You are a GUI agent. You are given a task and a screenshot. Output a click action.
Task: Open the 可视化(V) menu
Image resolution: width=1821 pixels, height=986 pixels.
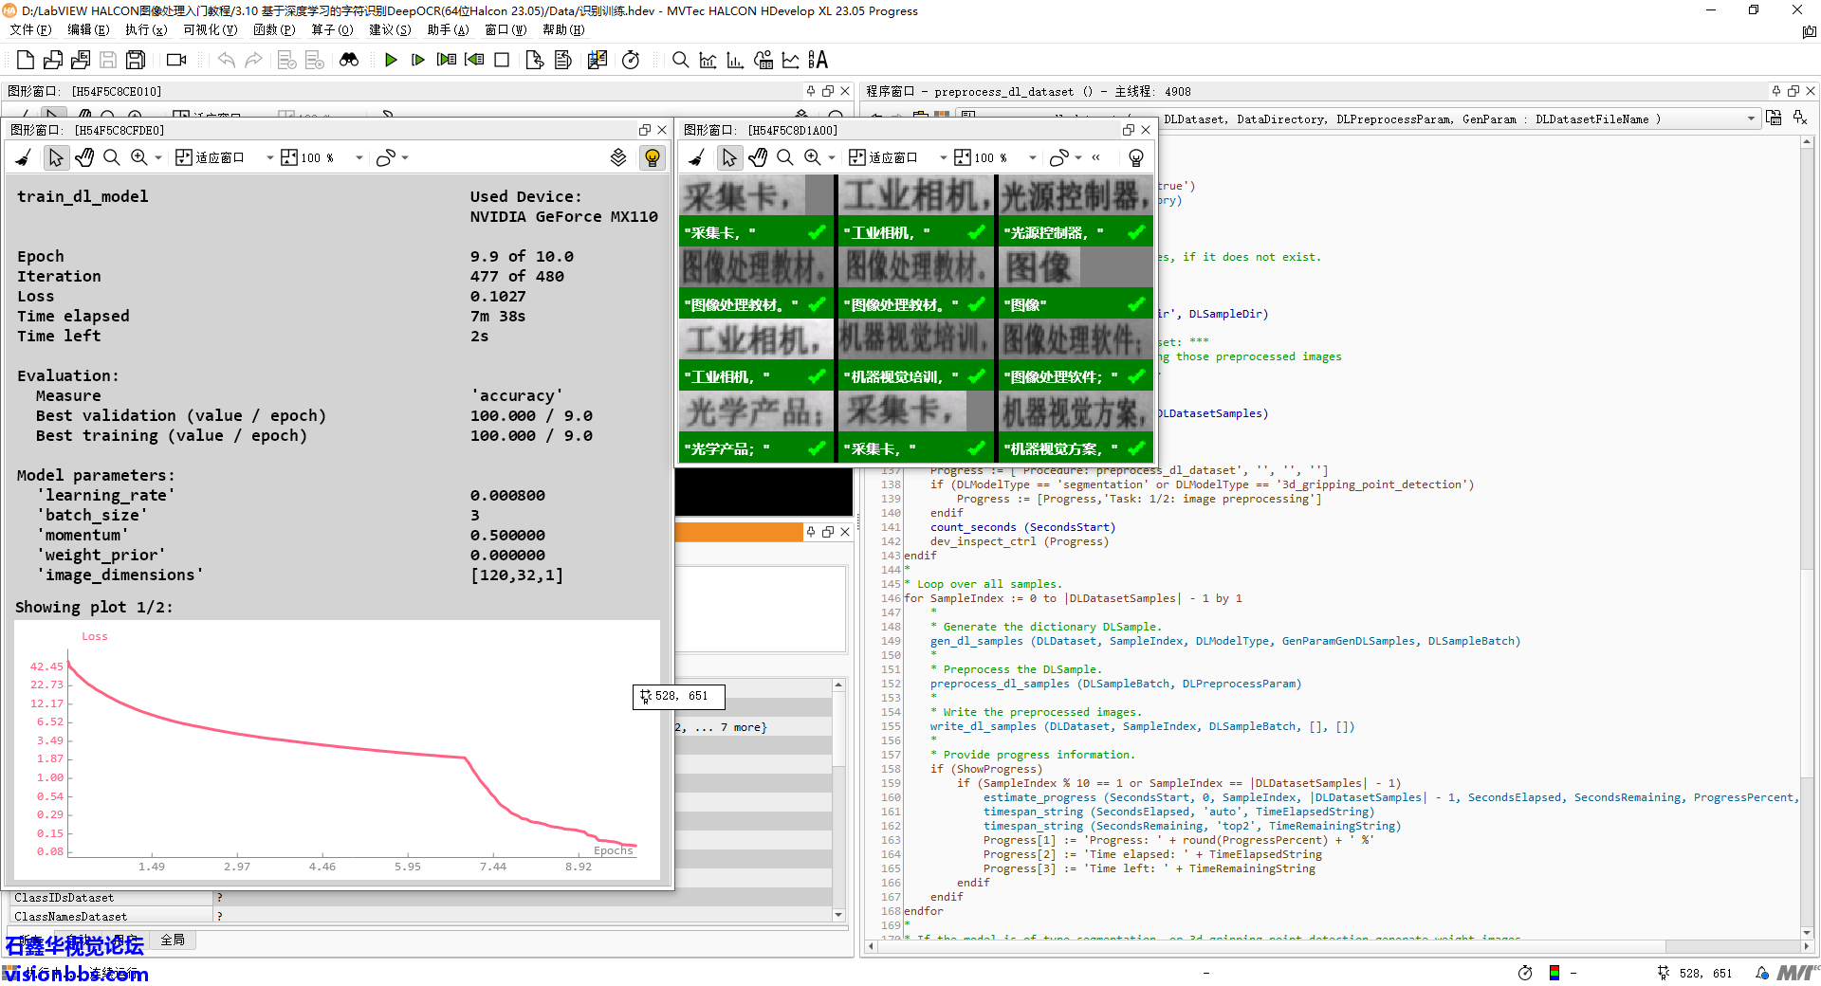[x=210, y=29]
